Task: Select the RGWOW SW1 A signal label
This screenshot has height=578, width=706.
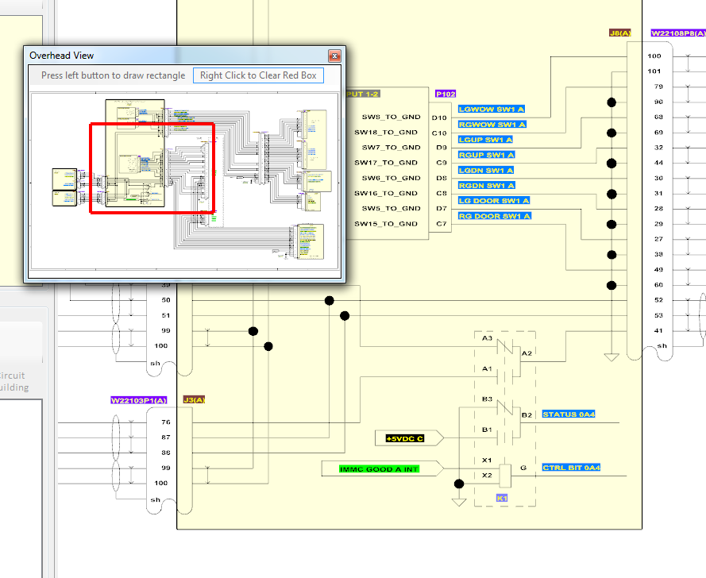Action: point(492,125)
